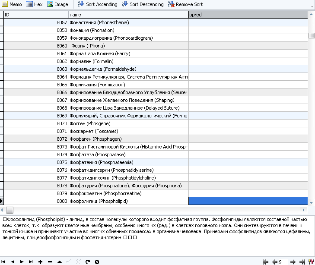Click the edit record triangle icon
The height and width of the screenshot is (265, 315).
click(x=59, y=262)
